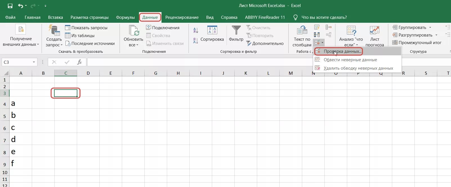Screen dimensions: 451x187
Task: Click the Flash Fill icon
Action: coord(317,27)
